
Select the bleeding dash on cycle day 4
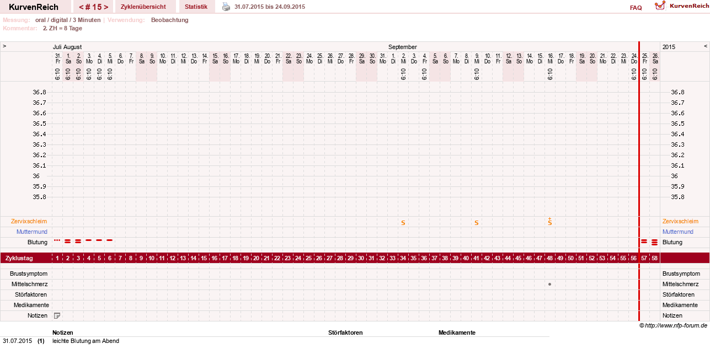point(88,240)
